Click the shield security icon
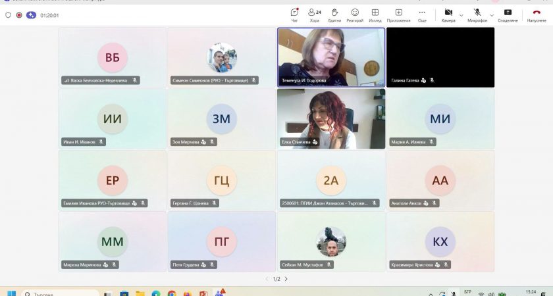 click(8, 15)
